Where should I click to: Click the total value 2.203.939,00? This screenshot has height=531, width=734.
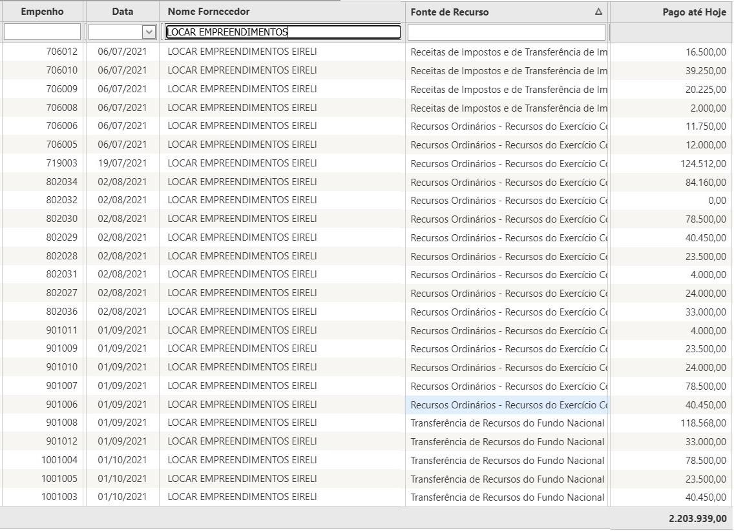pos(697,518)
